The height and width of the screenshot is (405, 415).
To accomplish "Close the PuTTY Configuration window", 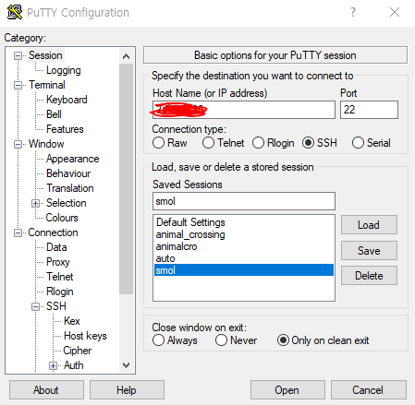I will point(395,12).
